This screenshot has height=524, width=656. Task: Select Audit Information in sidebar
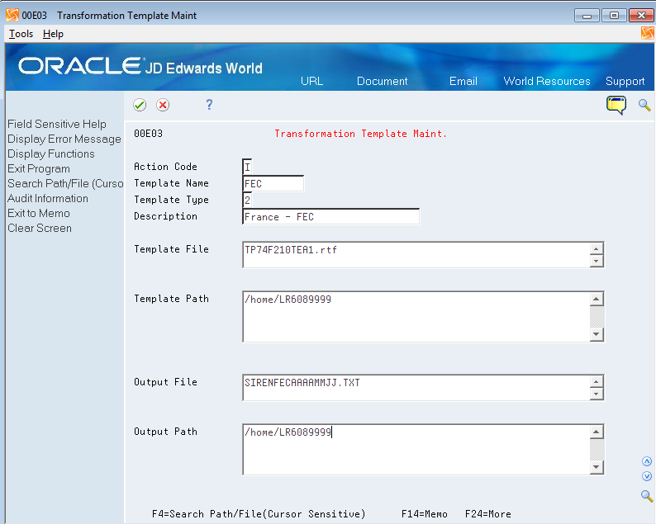tap(48, 199)
